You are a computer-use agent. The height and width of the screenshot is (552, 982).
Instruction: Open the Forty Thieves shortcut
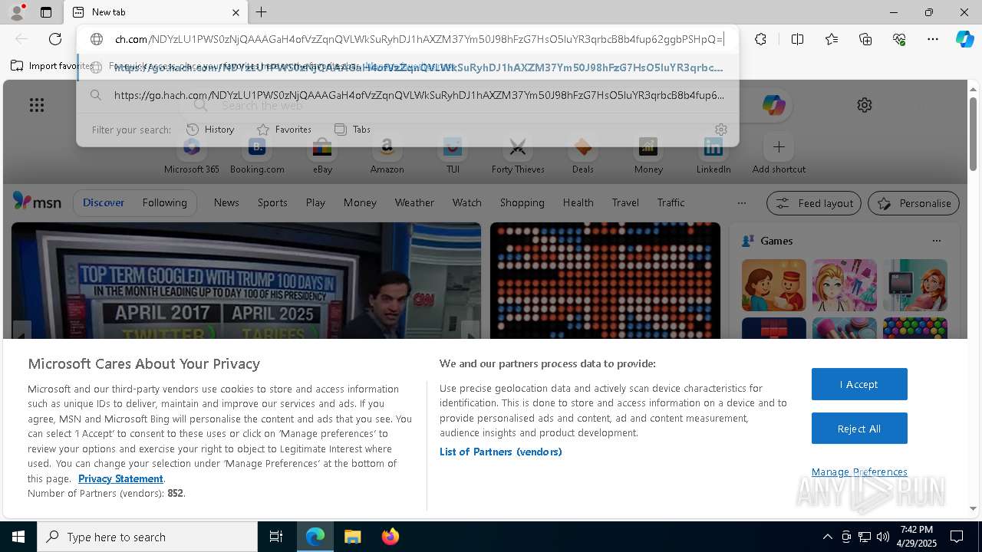[518, 156]
